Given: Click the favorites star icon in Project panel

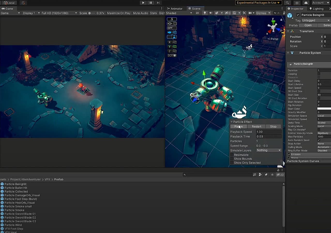Looking at the screenshot, I should 272,175.
